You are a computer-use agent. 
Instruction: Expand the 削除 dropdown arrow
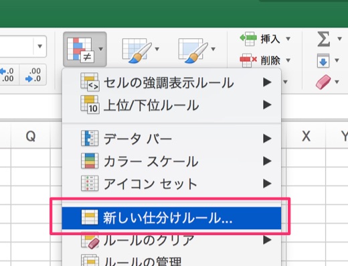click(x=288, y=60)
